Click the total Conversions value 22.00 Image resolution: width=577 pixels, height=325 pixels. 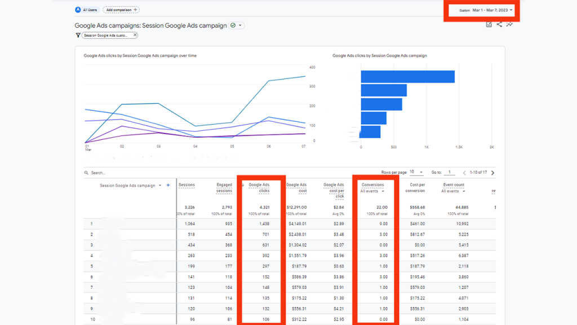tap(381, 208)
